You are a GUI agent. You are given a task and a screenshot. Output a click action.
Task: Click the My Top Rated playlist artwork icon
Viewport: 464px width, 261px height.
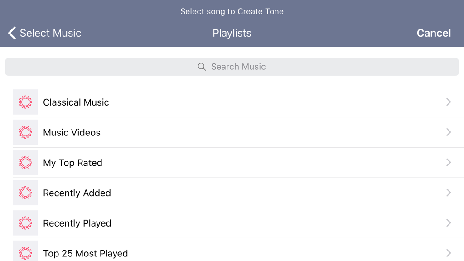[x=25, y=163]
